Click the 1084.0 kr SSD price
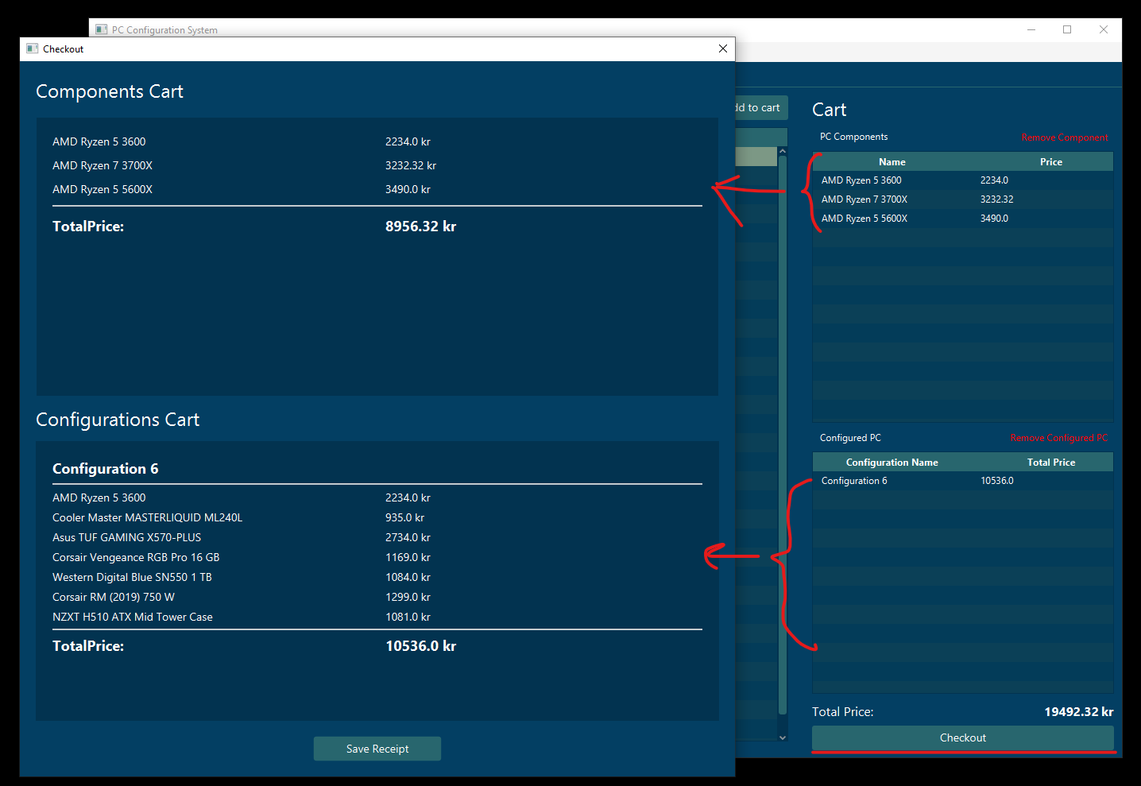The width and height of the screenshot is (1141, 786). [x=408, y=577]
